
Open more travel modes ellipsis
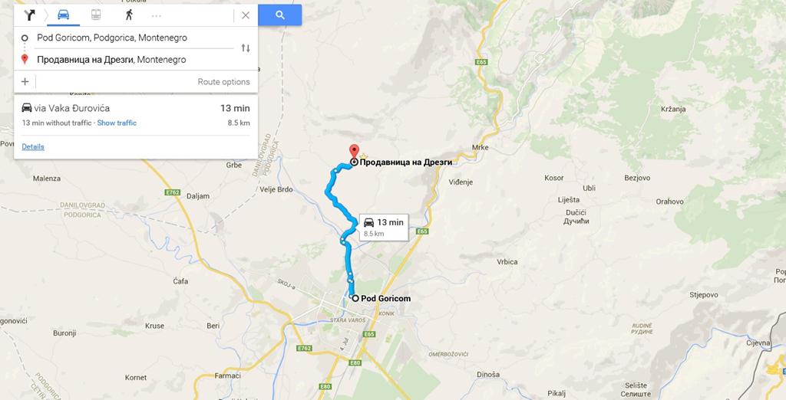(x=157, y=16)
